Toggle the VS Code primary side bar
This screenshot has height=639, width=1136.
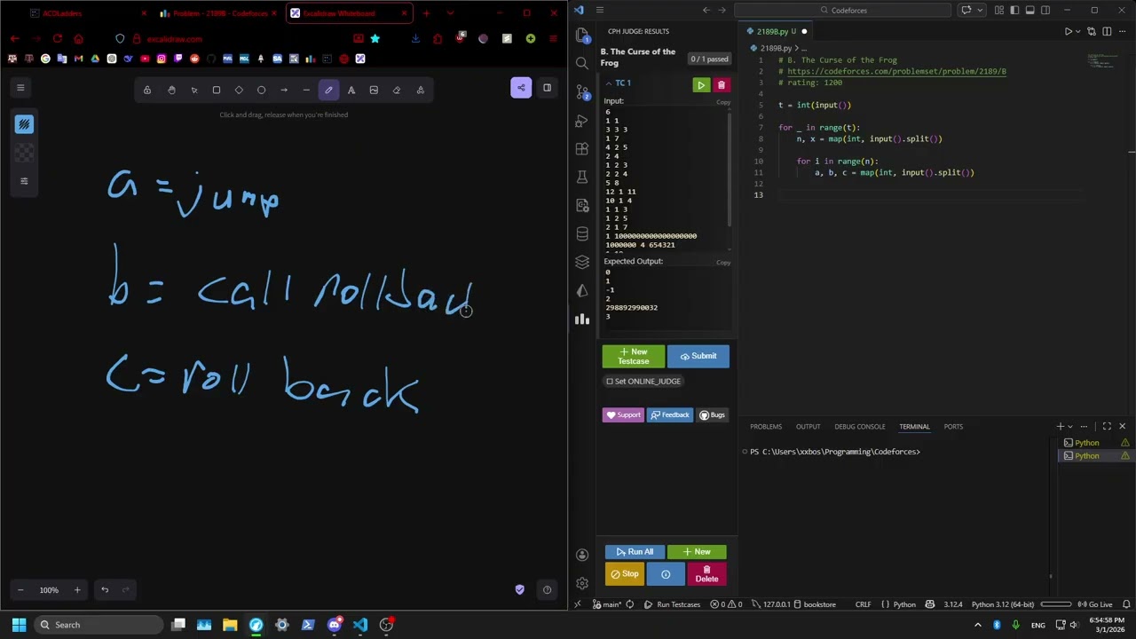coord(1014,10)
